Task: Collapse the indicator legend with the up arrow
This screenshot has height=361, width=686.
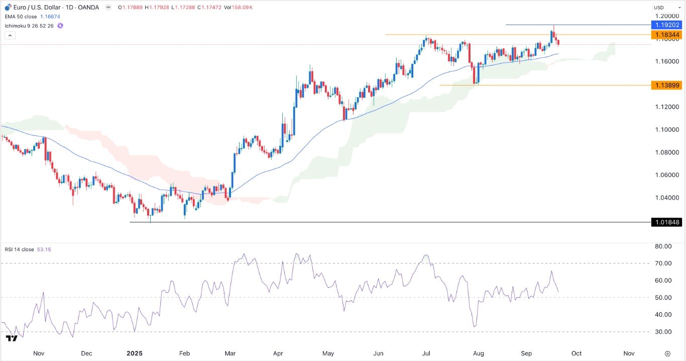Action: pos(10,35)
